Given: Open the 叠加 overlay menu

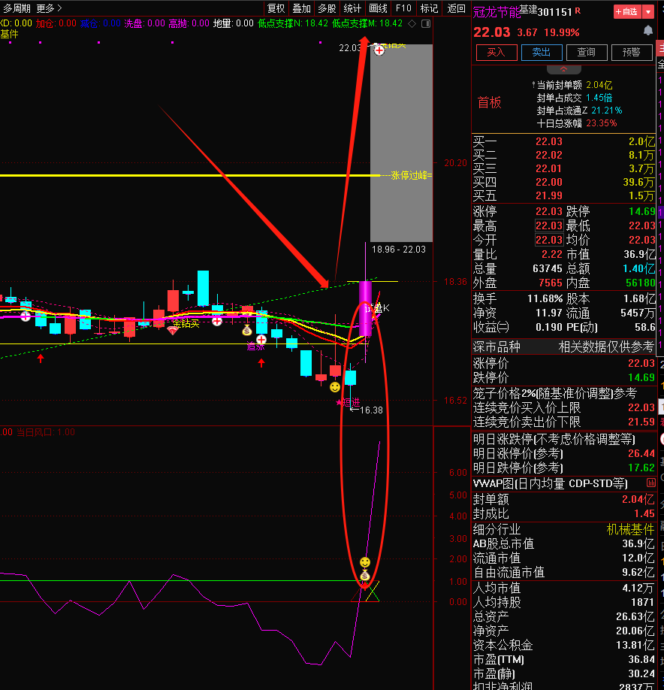Looking at the screenshot, I should click(302, 8).
